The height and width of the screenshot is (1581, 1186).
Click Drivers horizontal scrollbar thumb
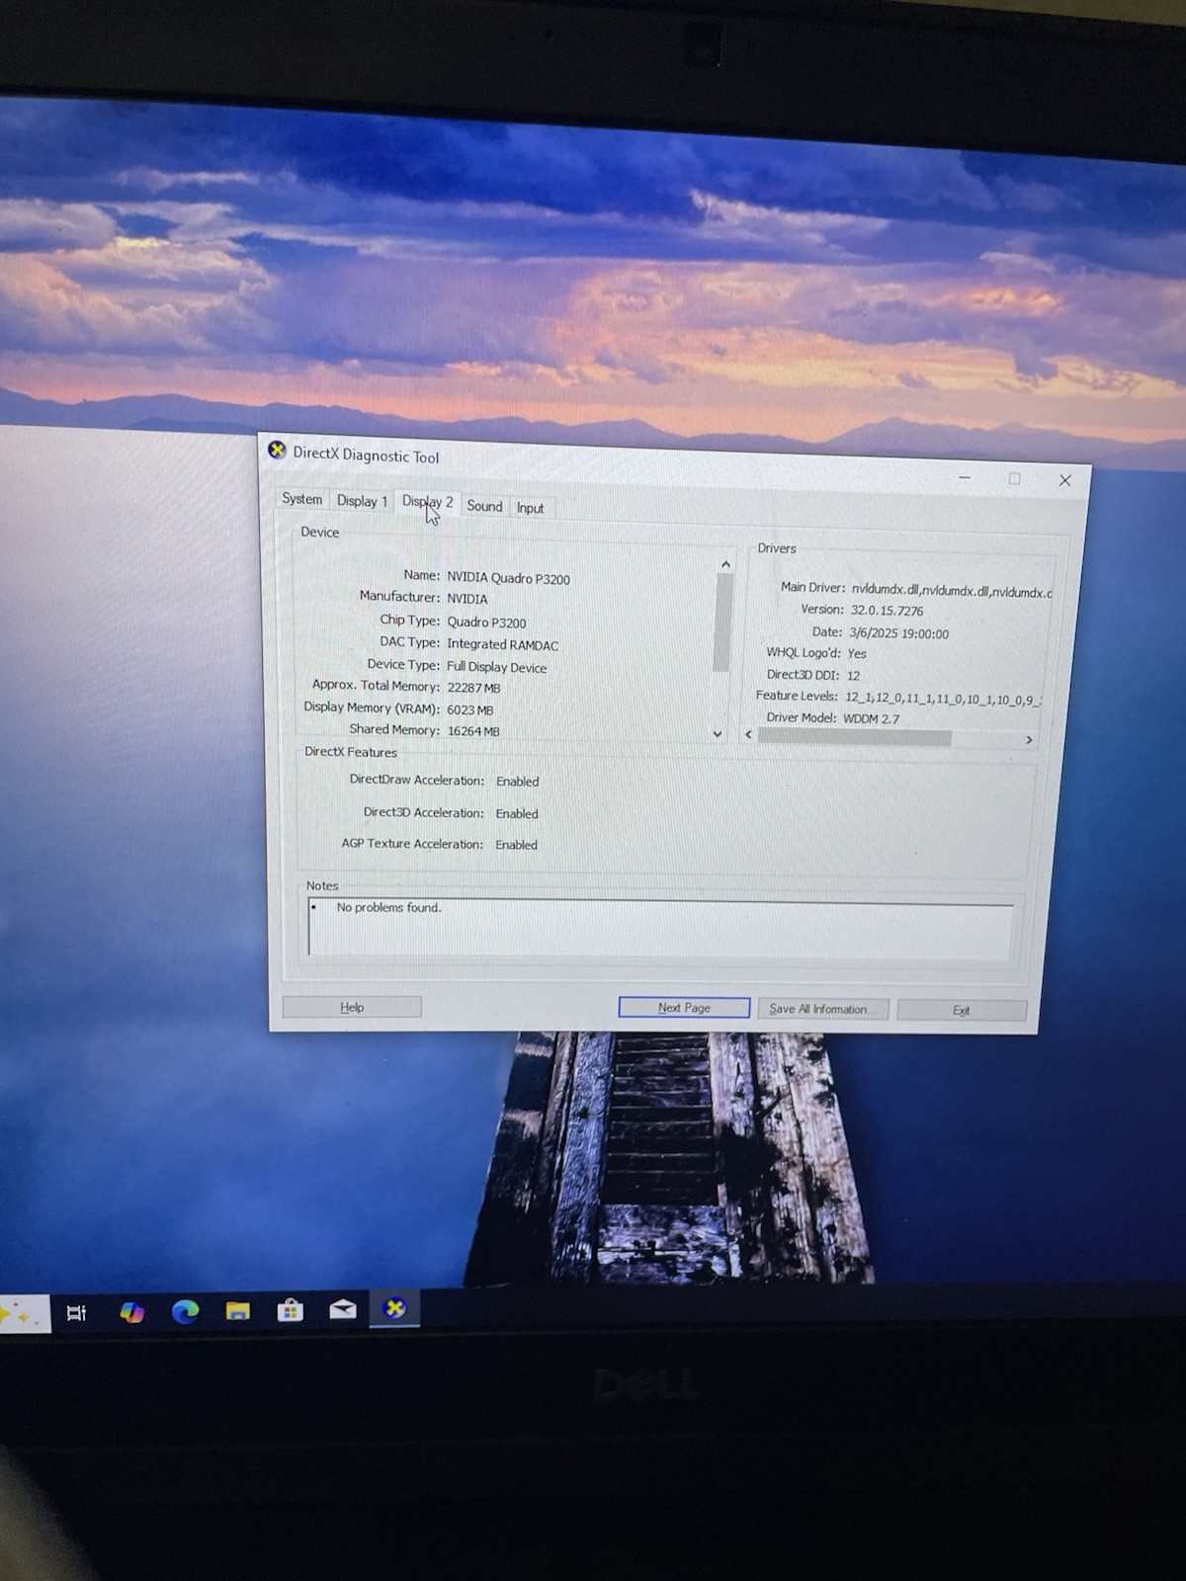coord(854,737)
